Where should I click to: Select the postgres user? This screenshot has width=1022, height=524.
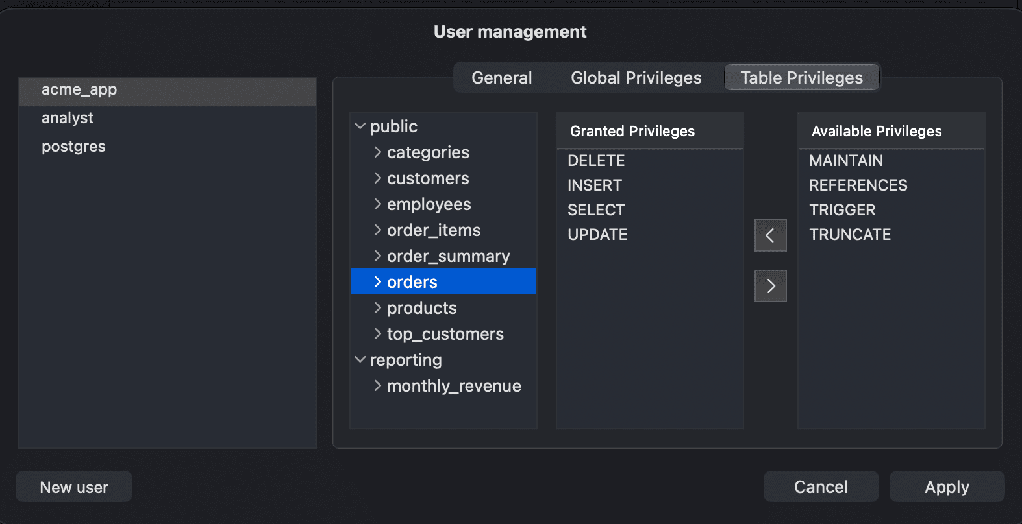pos(168,147)
